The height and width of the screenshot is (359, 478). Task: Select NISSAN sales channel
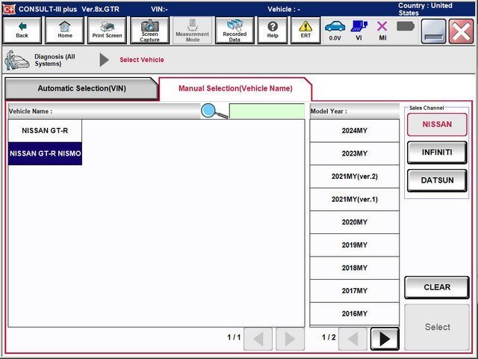point(437,124)
